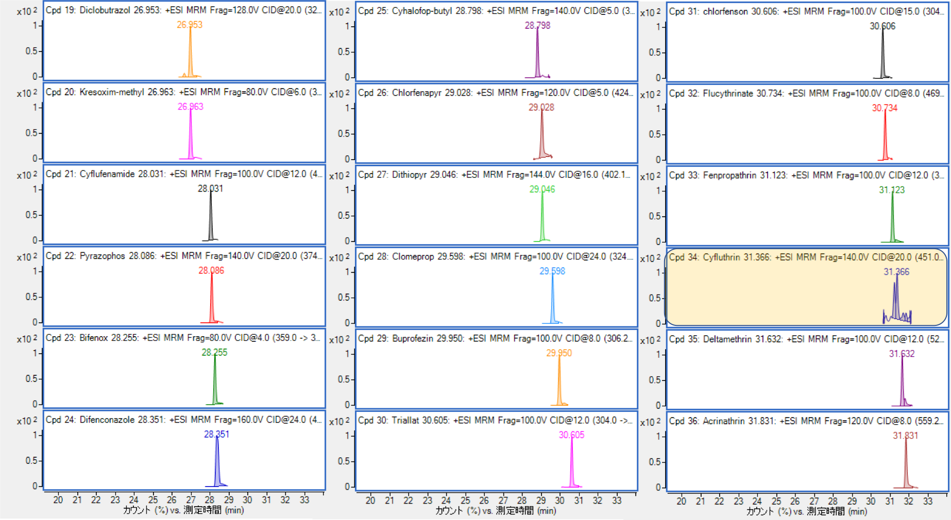The height and width of the screenshot is (520, 951).
Task: Select the Cpd 20 Kresoxim-methyl chromatogram title
Action: pyautogui.click(x=184, y=92)
